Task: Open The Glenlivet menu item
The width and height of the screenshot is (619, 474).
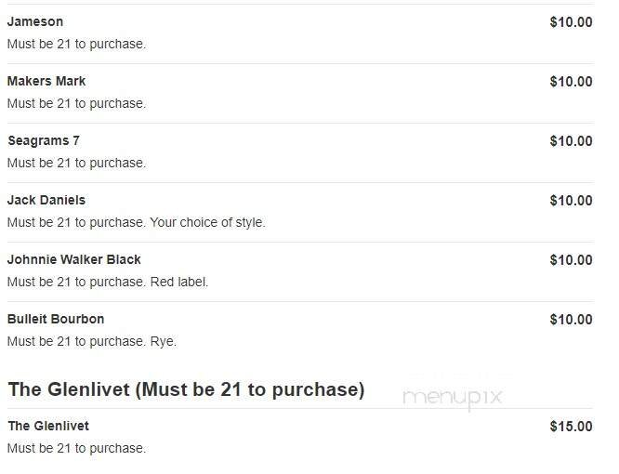Action: click(48, 426)
